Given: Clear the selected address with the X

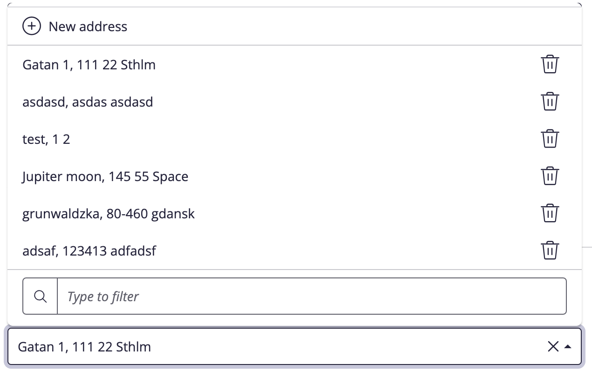Looking at the screenshot, I should pyautogui.click(x=553, y=346).
